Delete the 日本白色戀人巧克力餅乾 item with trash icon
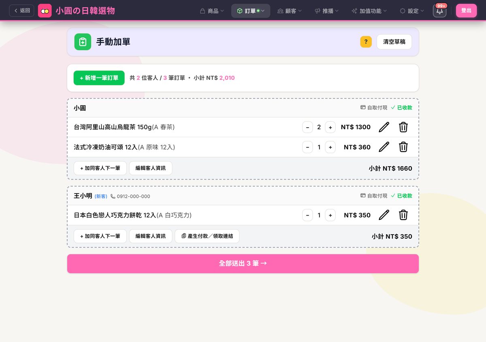Viewport: 486px width, 342px height. click(403, 215)
